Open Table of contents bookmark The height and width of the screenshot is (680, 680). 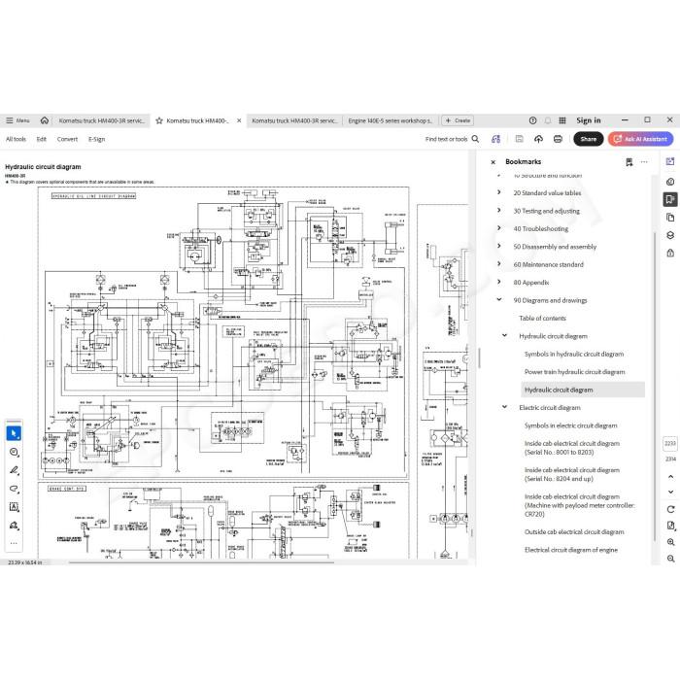(542, 319)
